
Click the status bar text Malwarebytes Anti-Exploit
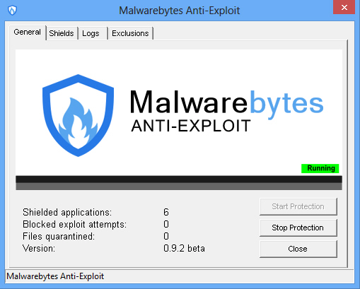55,276
